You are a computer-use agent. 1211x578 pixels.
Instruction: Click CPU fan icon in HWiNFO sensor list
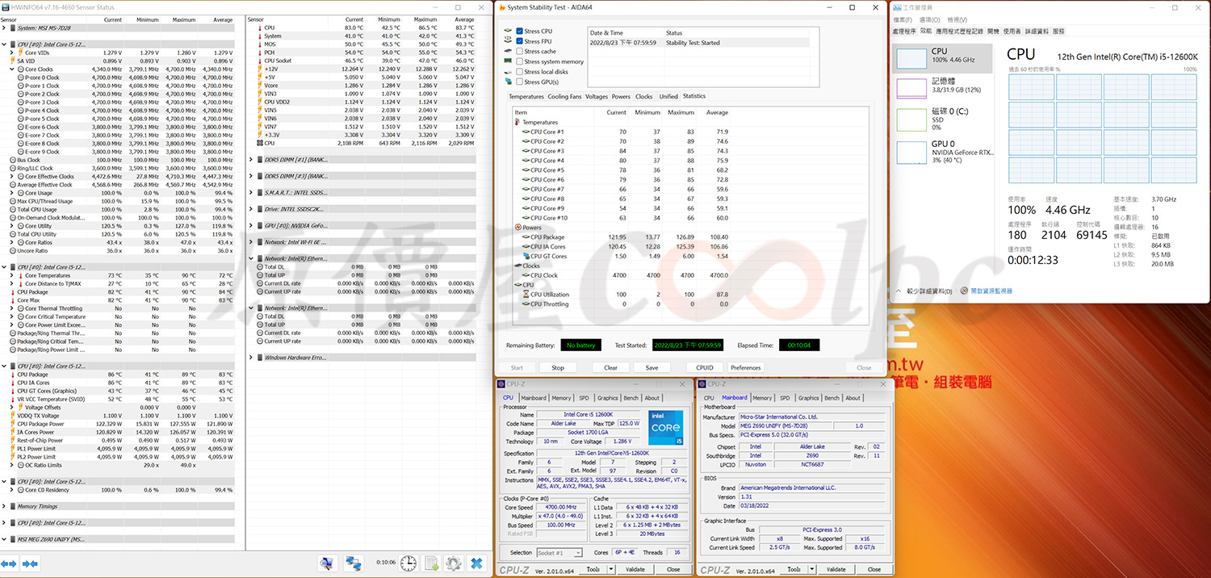[x=258, y=144]
